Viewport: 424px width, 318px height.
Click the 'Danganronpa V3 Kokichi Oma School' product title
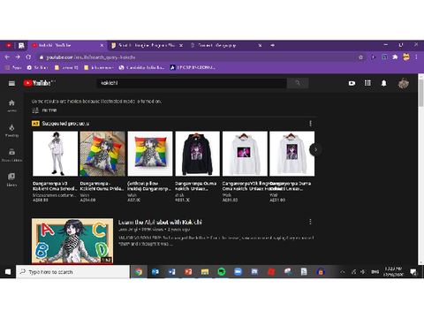point(55,186)
